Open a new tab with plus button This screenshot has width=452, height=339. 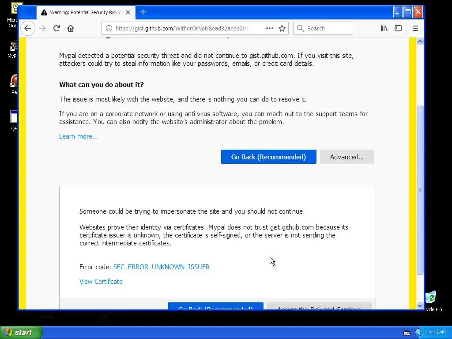143,12
